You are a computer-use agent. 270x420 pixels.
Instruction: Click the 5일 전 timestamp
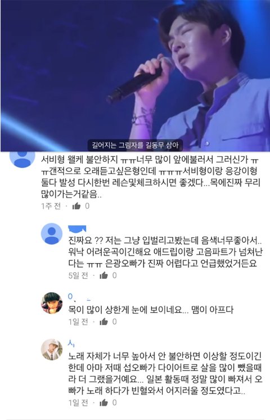tap(78, 276)
